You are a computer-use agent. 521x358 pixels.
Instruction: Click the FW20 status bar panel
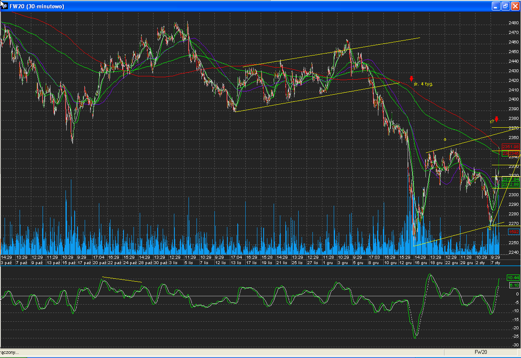[481, 352]
